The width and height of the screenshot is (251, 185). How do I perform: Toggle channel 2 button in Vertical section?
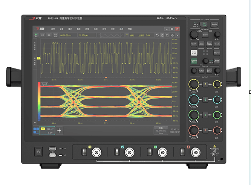coord(205,100)
